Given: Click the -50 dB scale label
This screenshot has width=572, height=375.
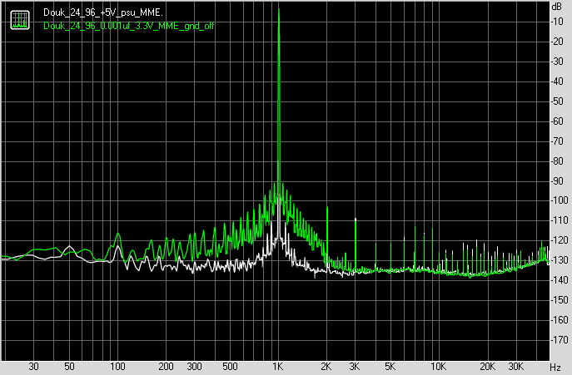Looking at the screenshot, I should [x=558, y=101].
